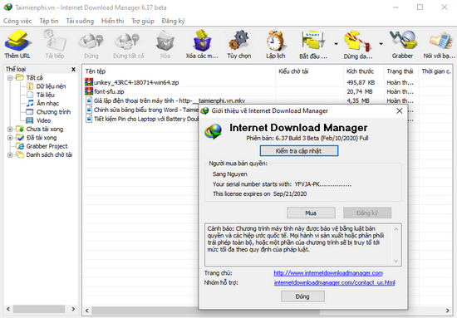Image resolution: width=457 pixels, height=318 pixels.
Task: Open the Đăng ký menu
Action: (173, 21)
